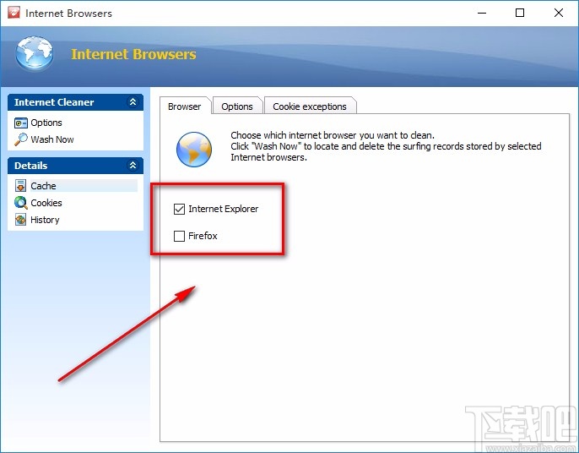Click the large globe icon in header
The image size is (579, 453).
(35, 54)
